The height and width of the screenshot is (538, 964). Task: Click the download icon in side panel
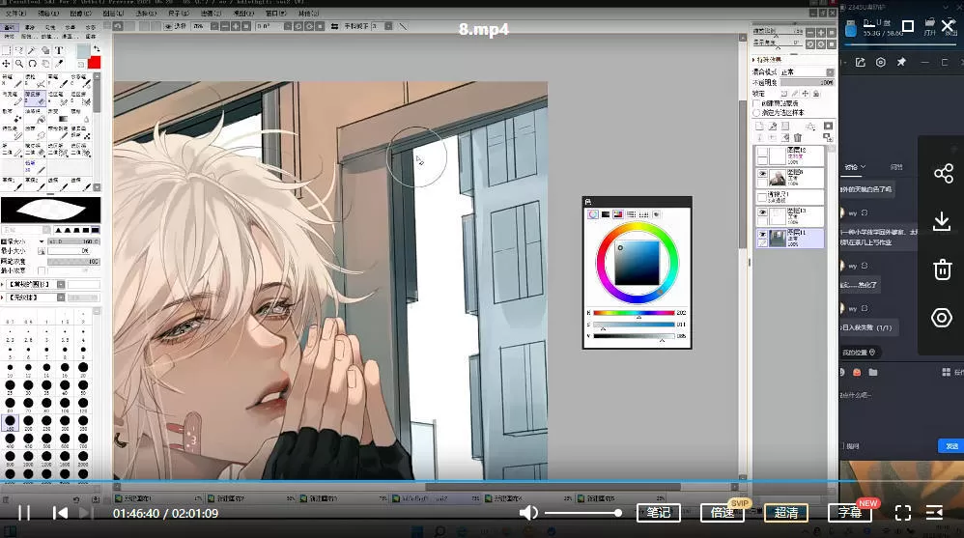[x=943, y=222]
